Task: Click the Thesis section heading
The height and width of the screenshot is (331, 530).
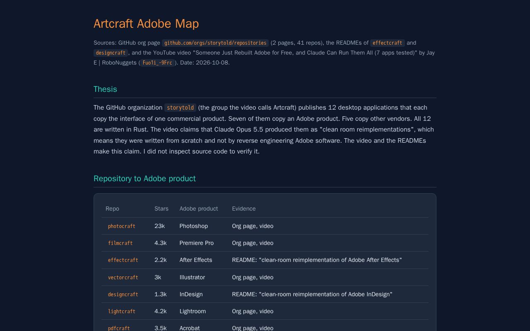Action: pos(105,89)
